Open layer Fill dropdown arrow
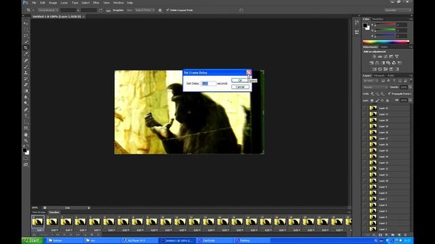The height and width of the screenshot is (244, 435). click(x=410, y=100)
